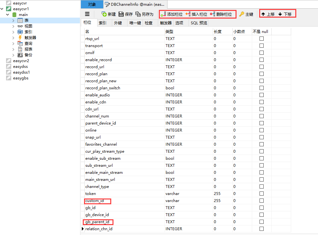Switch to the 对象 (Objects) tab
This screenshot has height=235, width=318.
[x=92, y=4]
